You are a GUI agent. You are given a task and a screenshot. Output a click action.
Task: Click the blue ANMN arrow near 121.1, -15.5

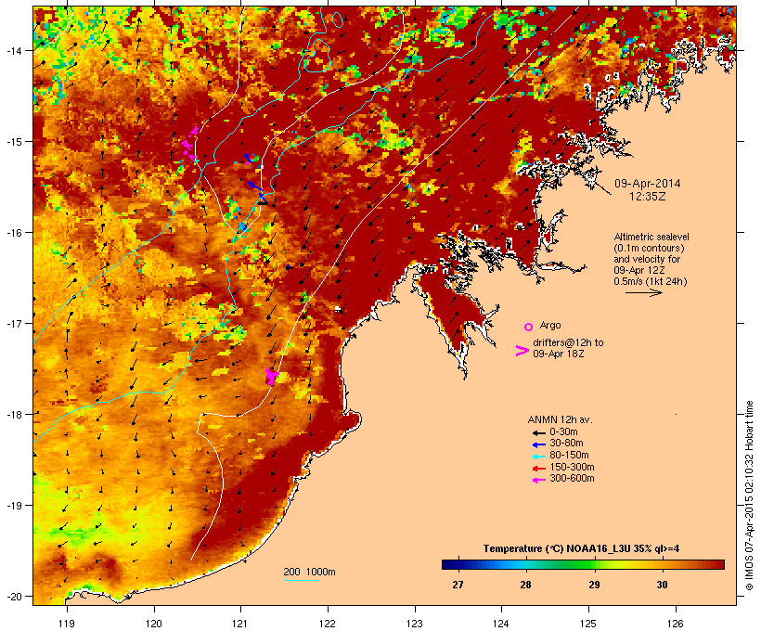[255, 186]
